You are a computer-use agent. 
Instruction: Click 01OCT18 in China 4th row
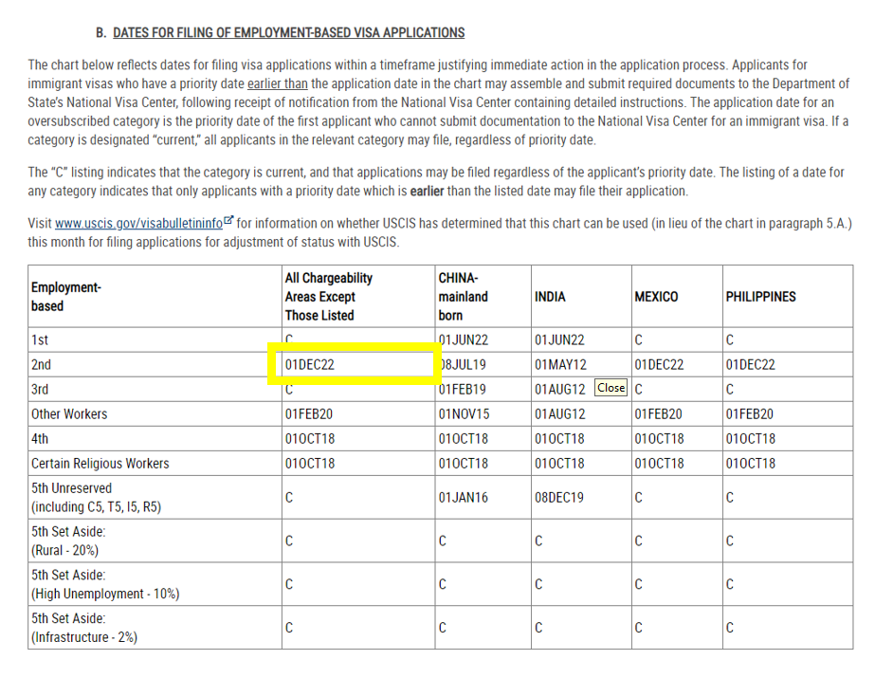[463, 439]
